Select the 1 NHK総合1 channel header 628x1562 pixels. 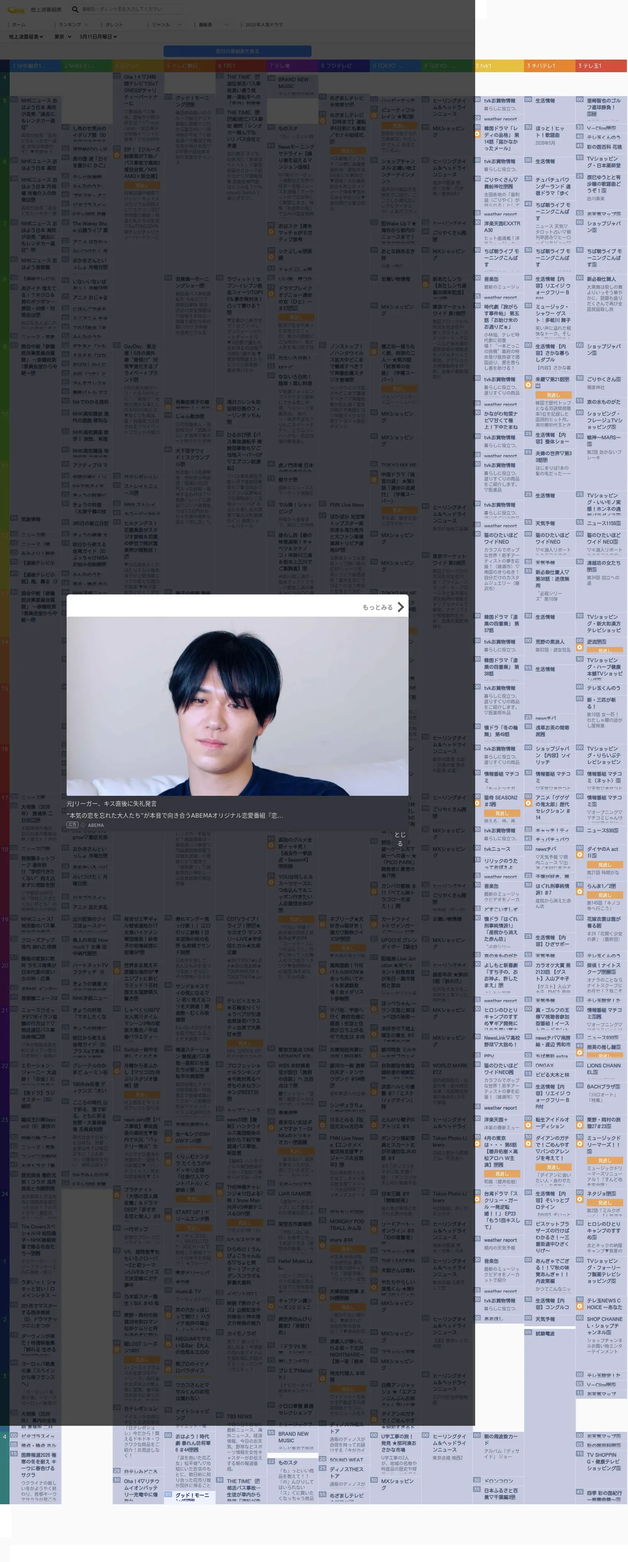point(35,66)
